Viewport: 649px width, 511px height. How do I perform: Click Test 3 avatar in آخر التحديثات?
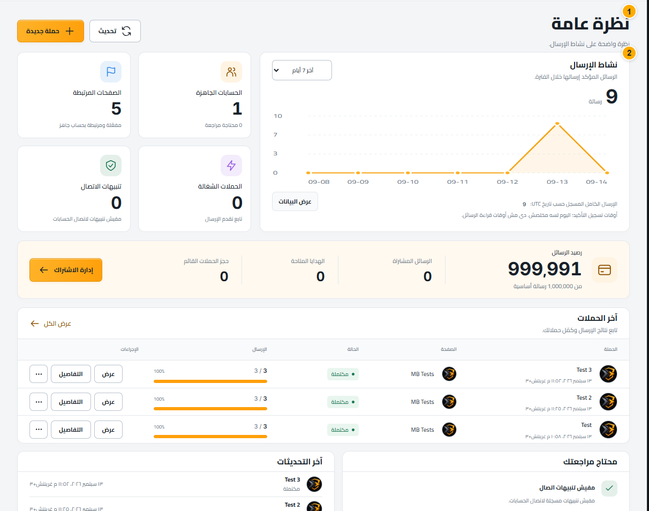[314, 484]
